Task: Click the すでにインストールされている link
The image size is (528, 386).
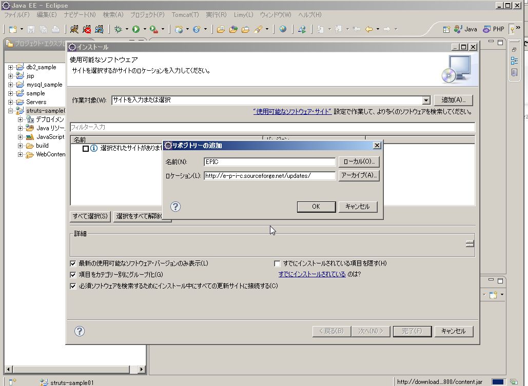Action: 312,274
